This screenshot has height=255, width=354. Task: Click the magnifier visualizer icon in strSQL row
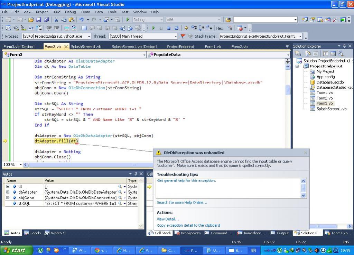point(120,204)
